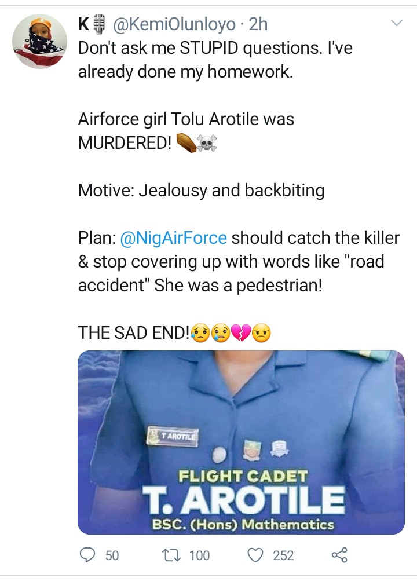Click the 2h tweet timestamp
This screenshot has width=417, height=585.
click(258, 24)
